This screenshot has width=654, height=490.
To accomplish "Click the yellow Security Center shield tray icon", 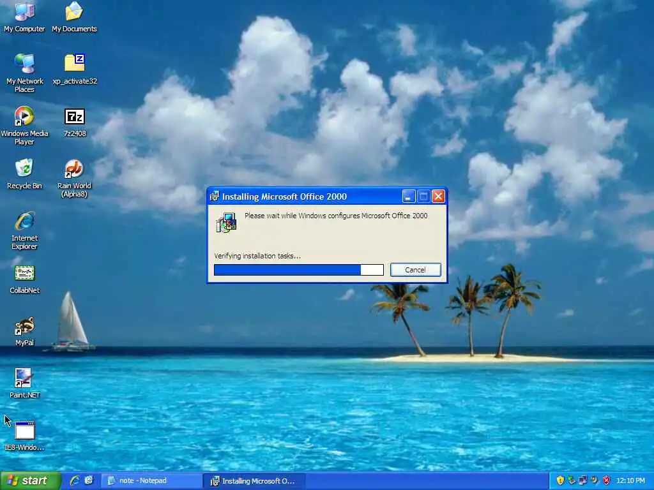I will tap(560, 480).
